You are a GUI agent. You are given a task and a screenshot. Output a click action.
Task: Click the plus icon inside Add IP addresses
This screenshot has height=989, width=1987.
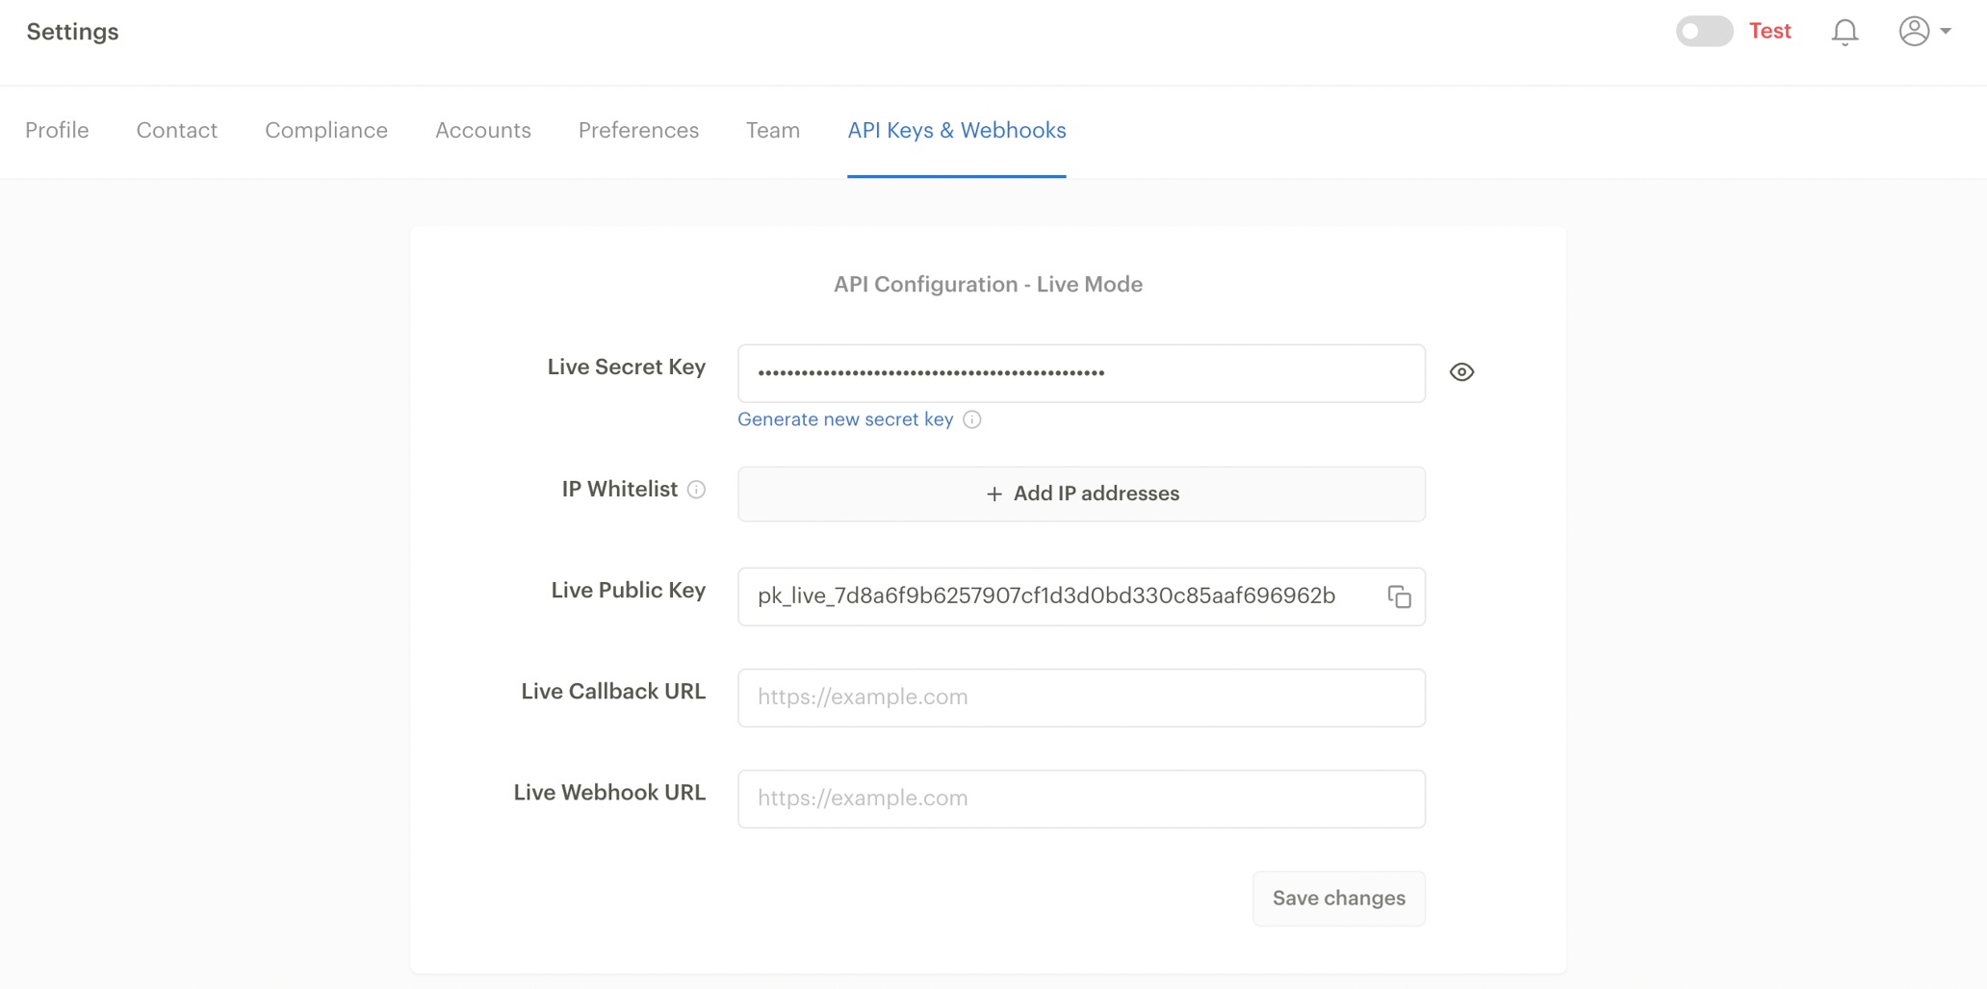[x=993, y=494]
